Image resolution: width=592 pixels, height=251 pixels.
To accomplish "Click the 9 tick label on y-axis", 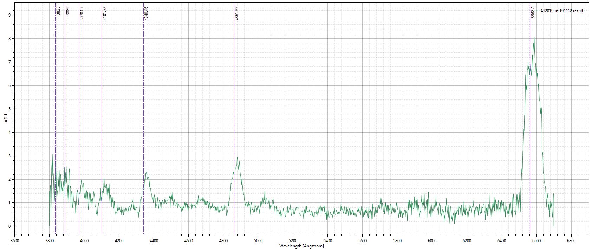I will point(10,15).
